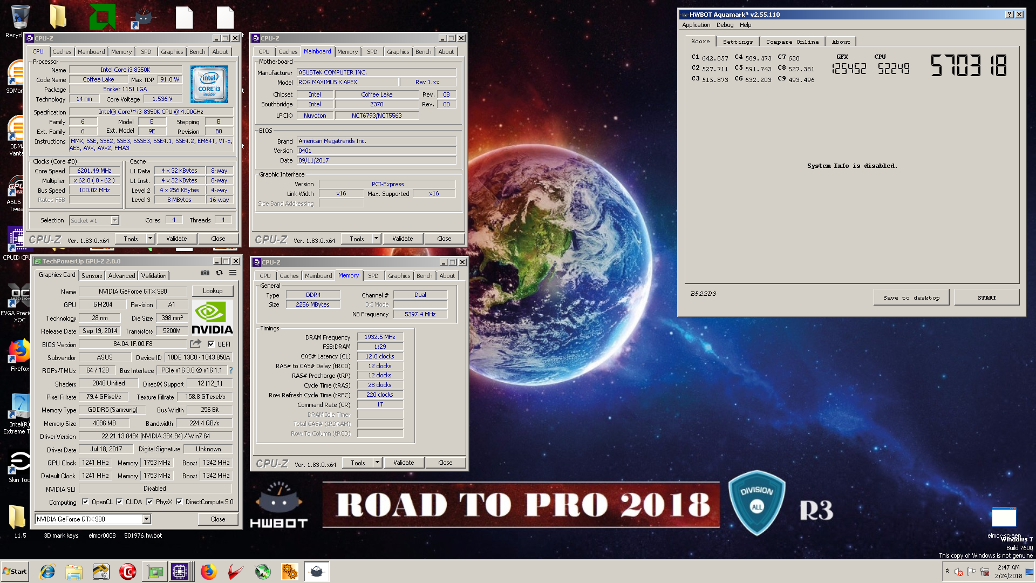This screenshot has height=583, width=1036.
Task: Open Windows Explorer folder from the taskbar
Action: coord(74,572)
